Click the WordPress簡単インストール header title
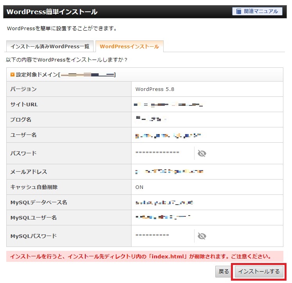This screenshot has height=283, width=292. click(52, 12)
